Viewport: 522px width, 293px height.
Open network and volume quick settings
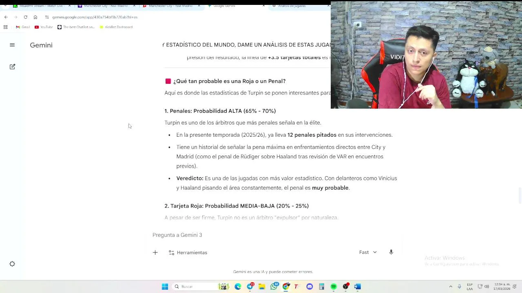coord(484,286)
